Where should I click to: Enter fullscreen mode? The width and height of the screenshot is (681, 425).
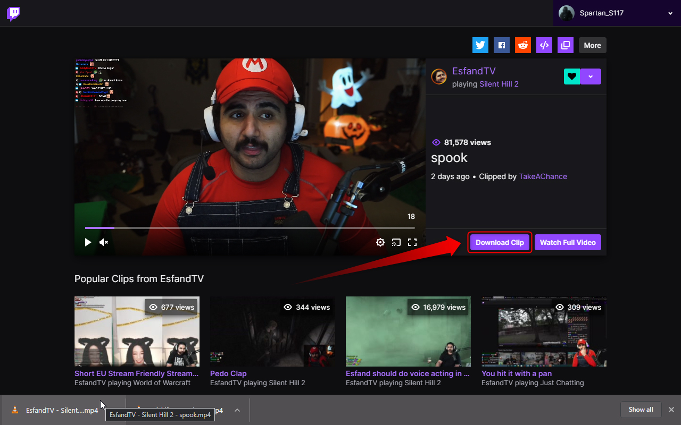(412, 242)
